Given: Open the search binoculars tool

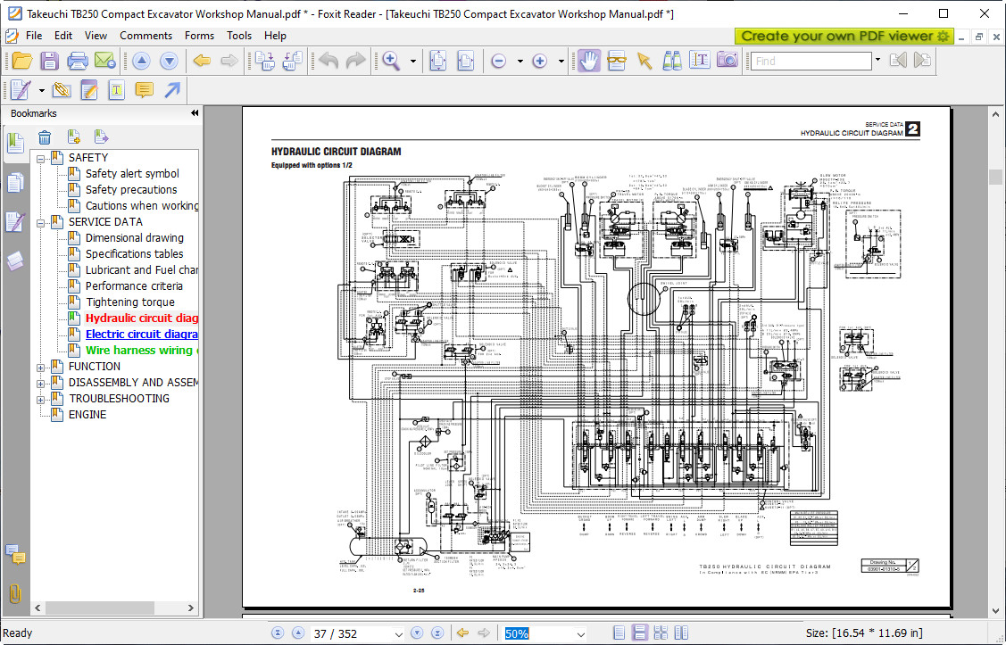Looking at the screenshot, I should 672,61.
